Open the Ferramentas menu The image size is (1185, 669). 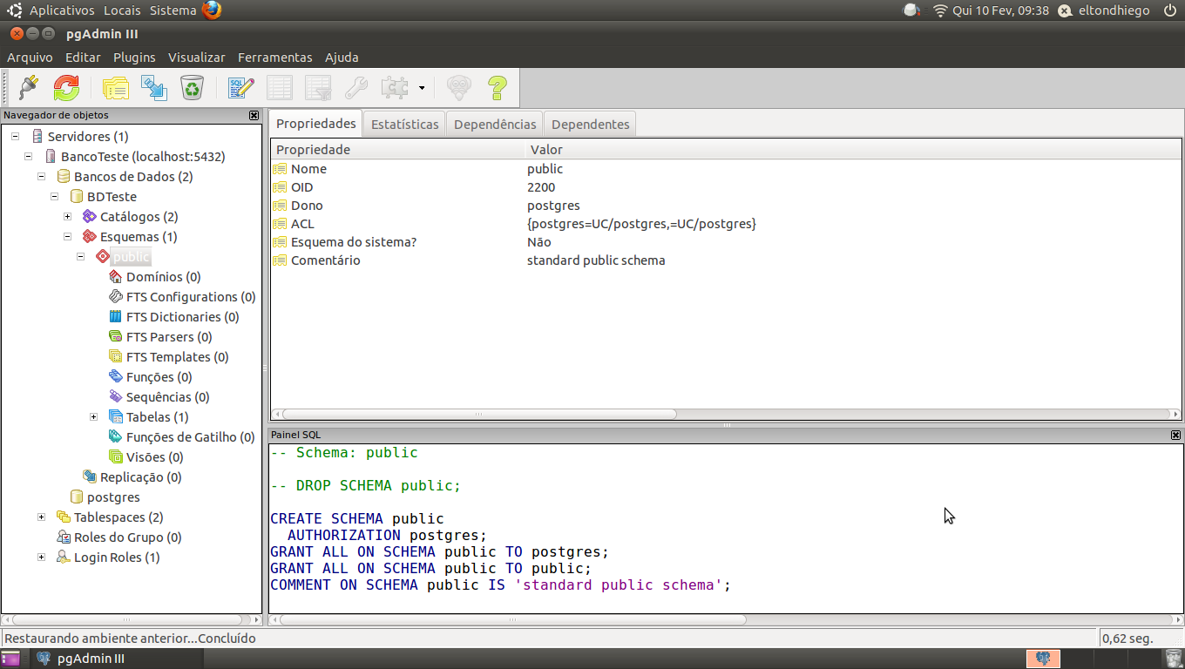[x=274, y=57]
